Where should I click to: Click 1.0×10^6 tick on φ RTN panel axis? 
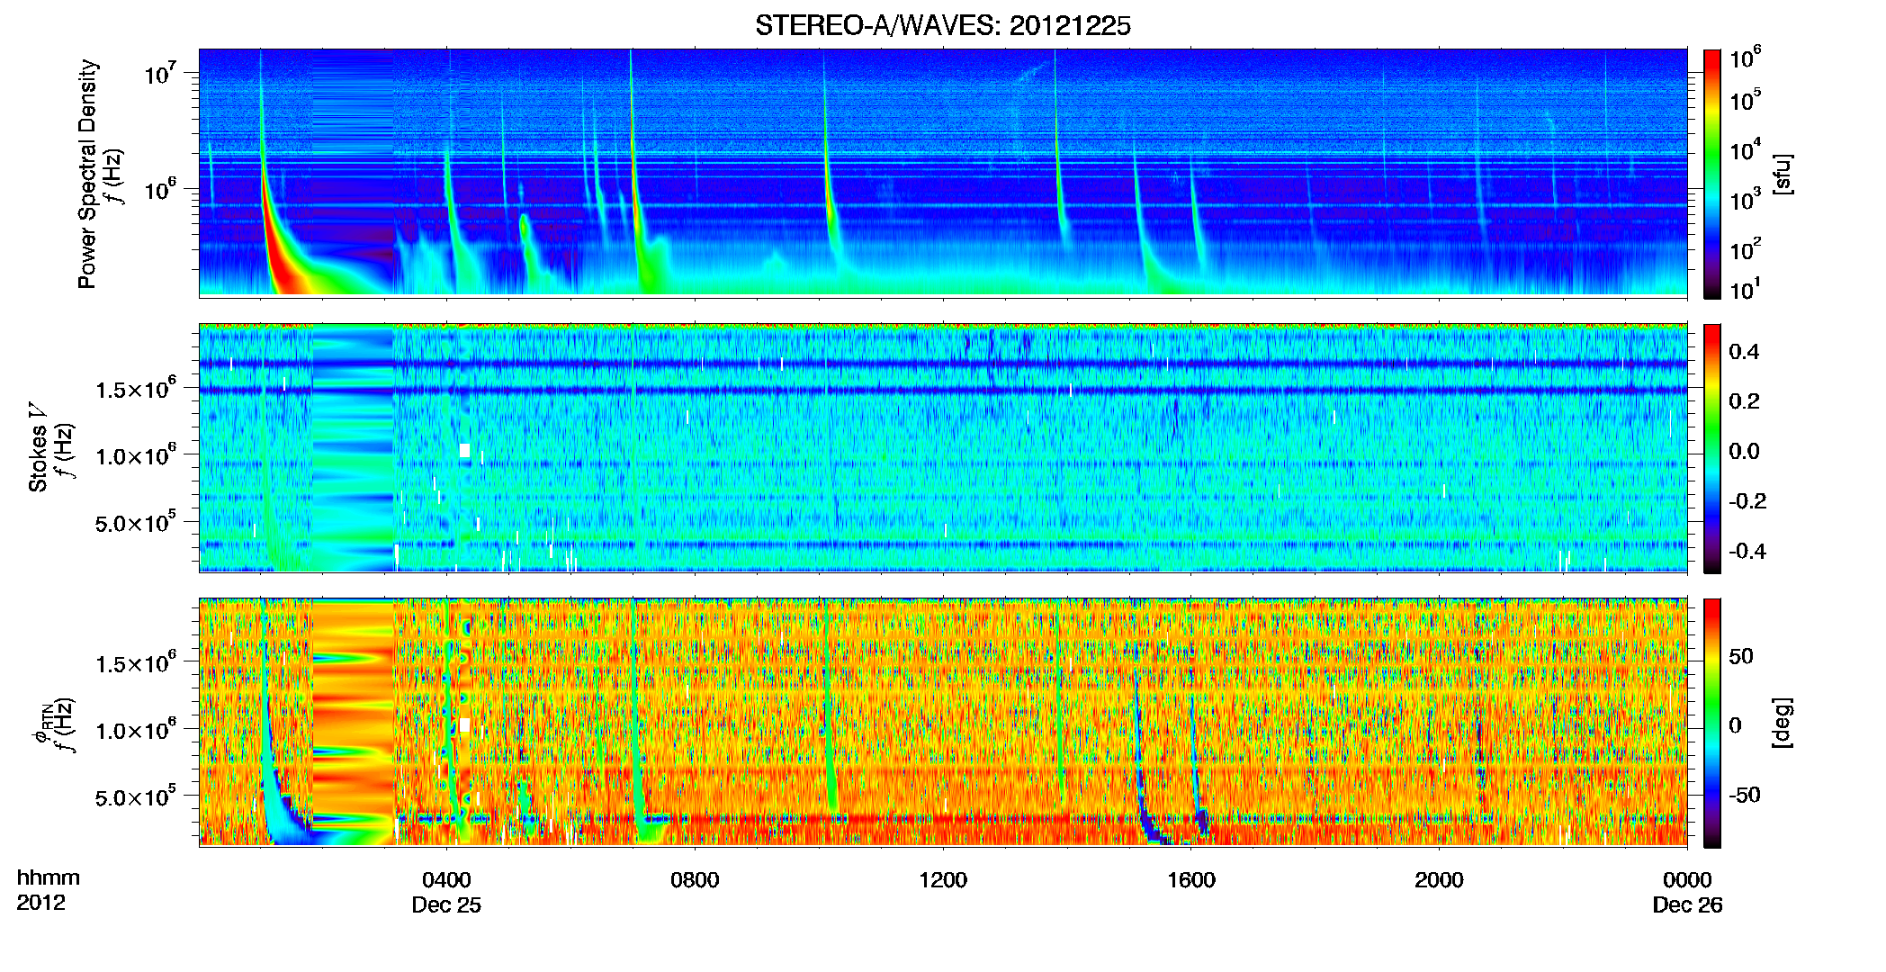tap(136, 730)
